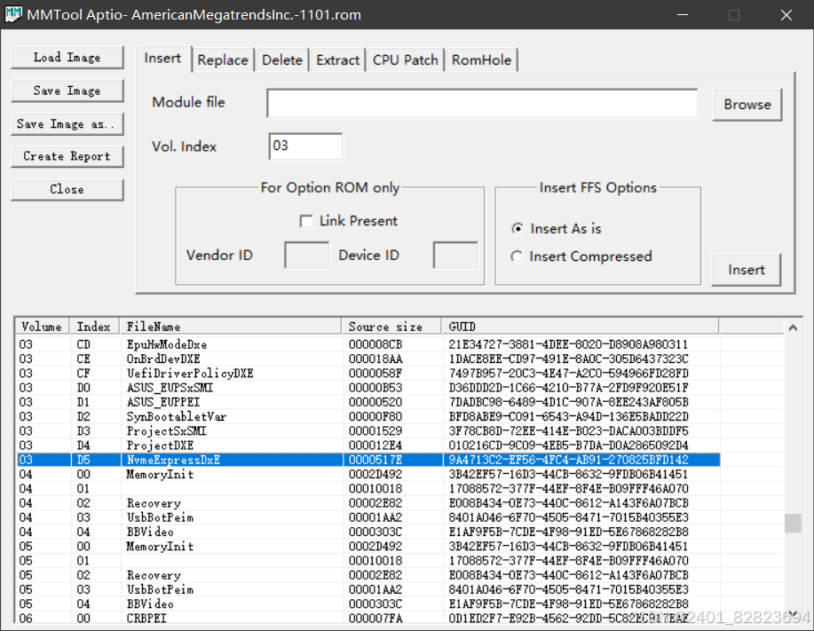This screenshot has width=814, height=631.
Task: Sort by the FileName column header
Action: [x=231, y=327]
